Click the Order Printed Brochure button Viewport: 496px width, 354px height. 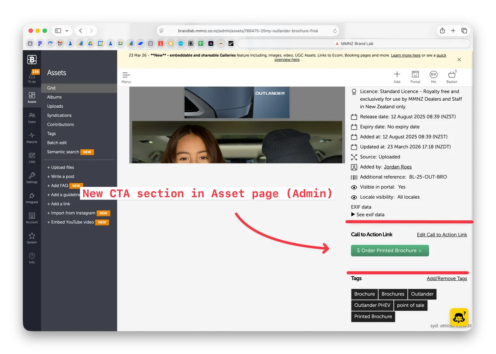tap(390, 251)
